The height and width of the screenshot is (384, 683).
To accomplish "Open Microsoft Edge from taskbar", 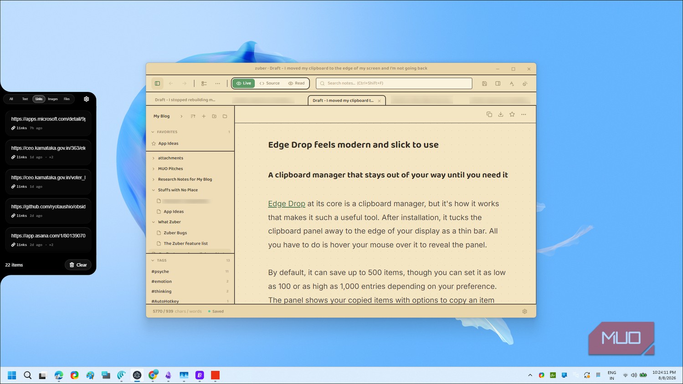I will 59,375.
